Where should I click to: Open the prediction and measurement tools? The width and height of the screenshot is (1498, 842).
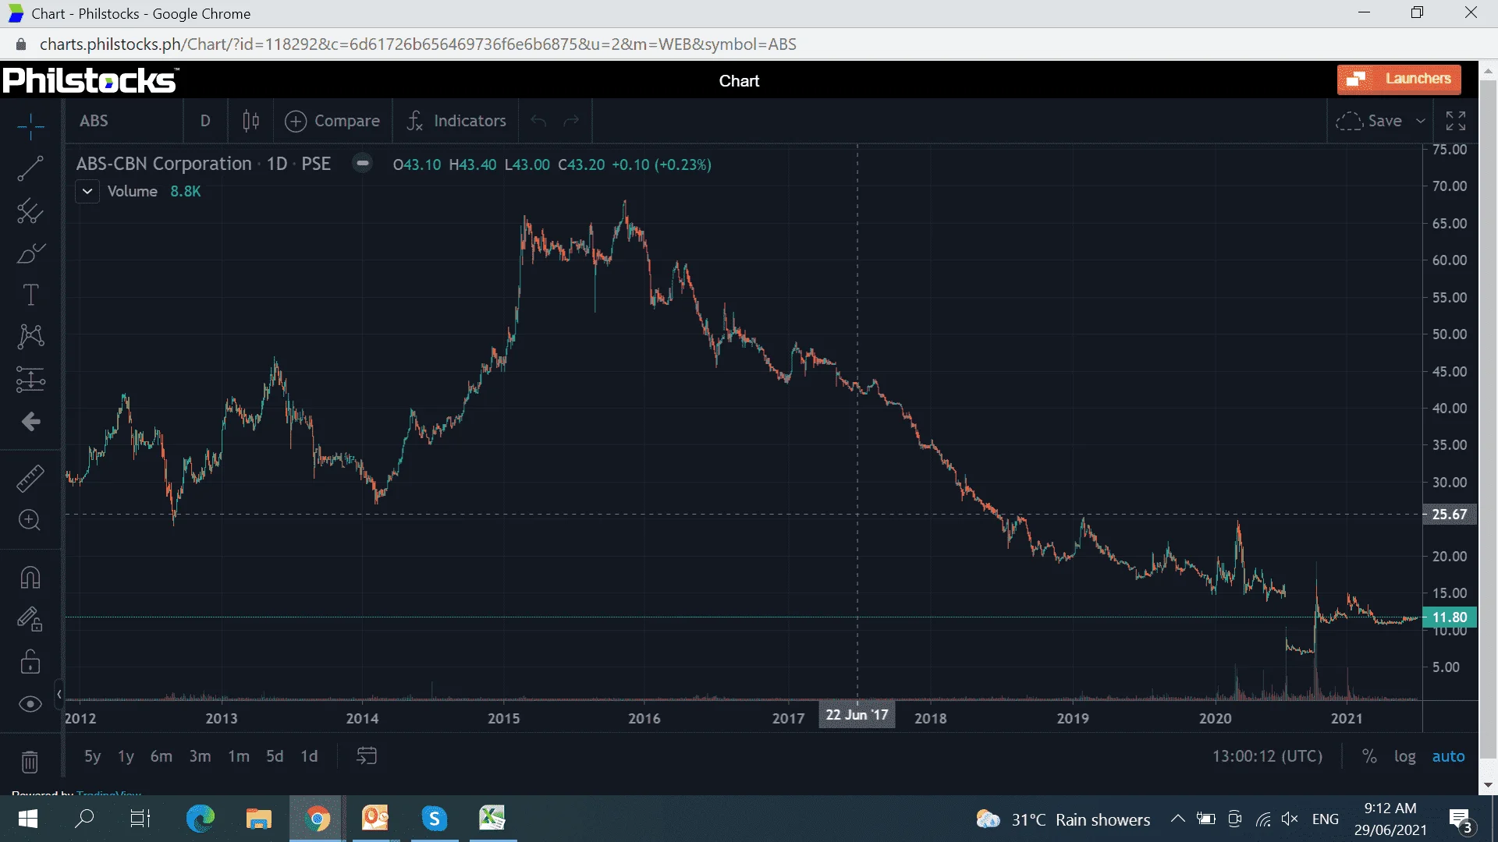pos(30,380)
